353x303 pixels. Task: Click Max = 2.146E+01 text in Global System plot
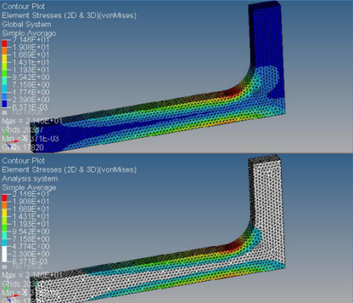coord(32,121)
